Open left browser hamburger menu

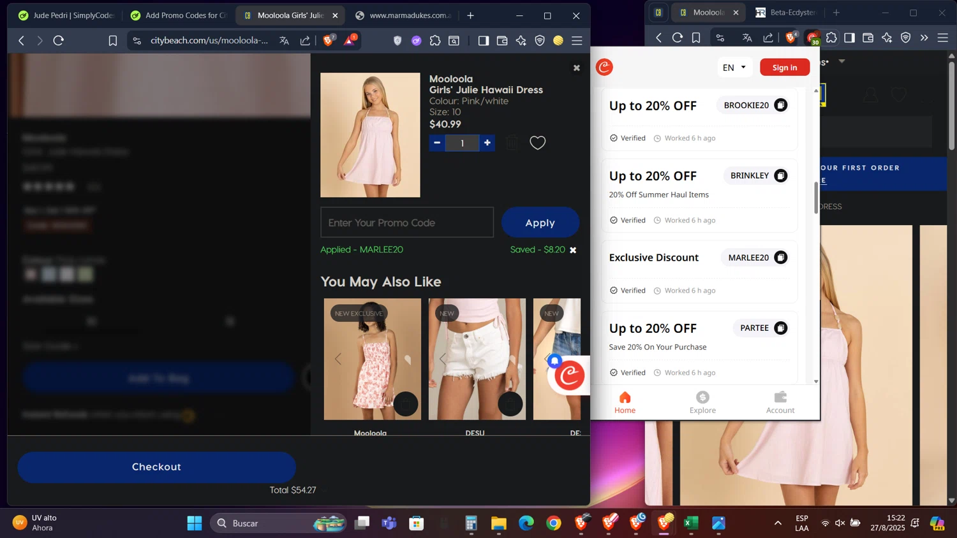577,40
